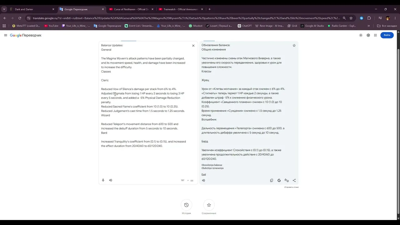Save the translation with the star icon
Viewport: 400px width, 225px height.
click(x=294, y=46)
